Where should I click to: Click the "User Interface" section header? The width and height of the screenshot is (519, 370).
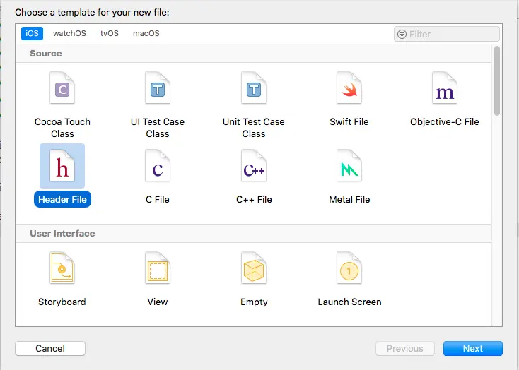tap(62, 234)
